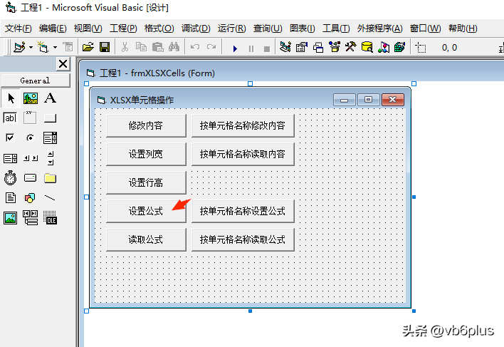
Task: Click the Paste toolbar icon
Action: 157,48
